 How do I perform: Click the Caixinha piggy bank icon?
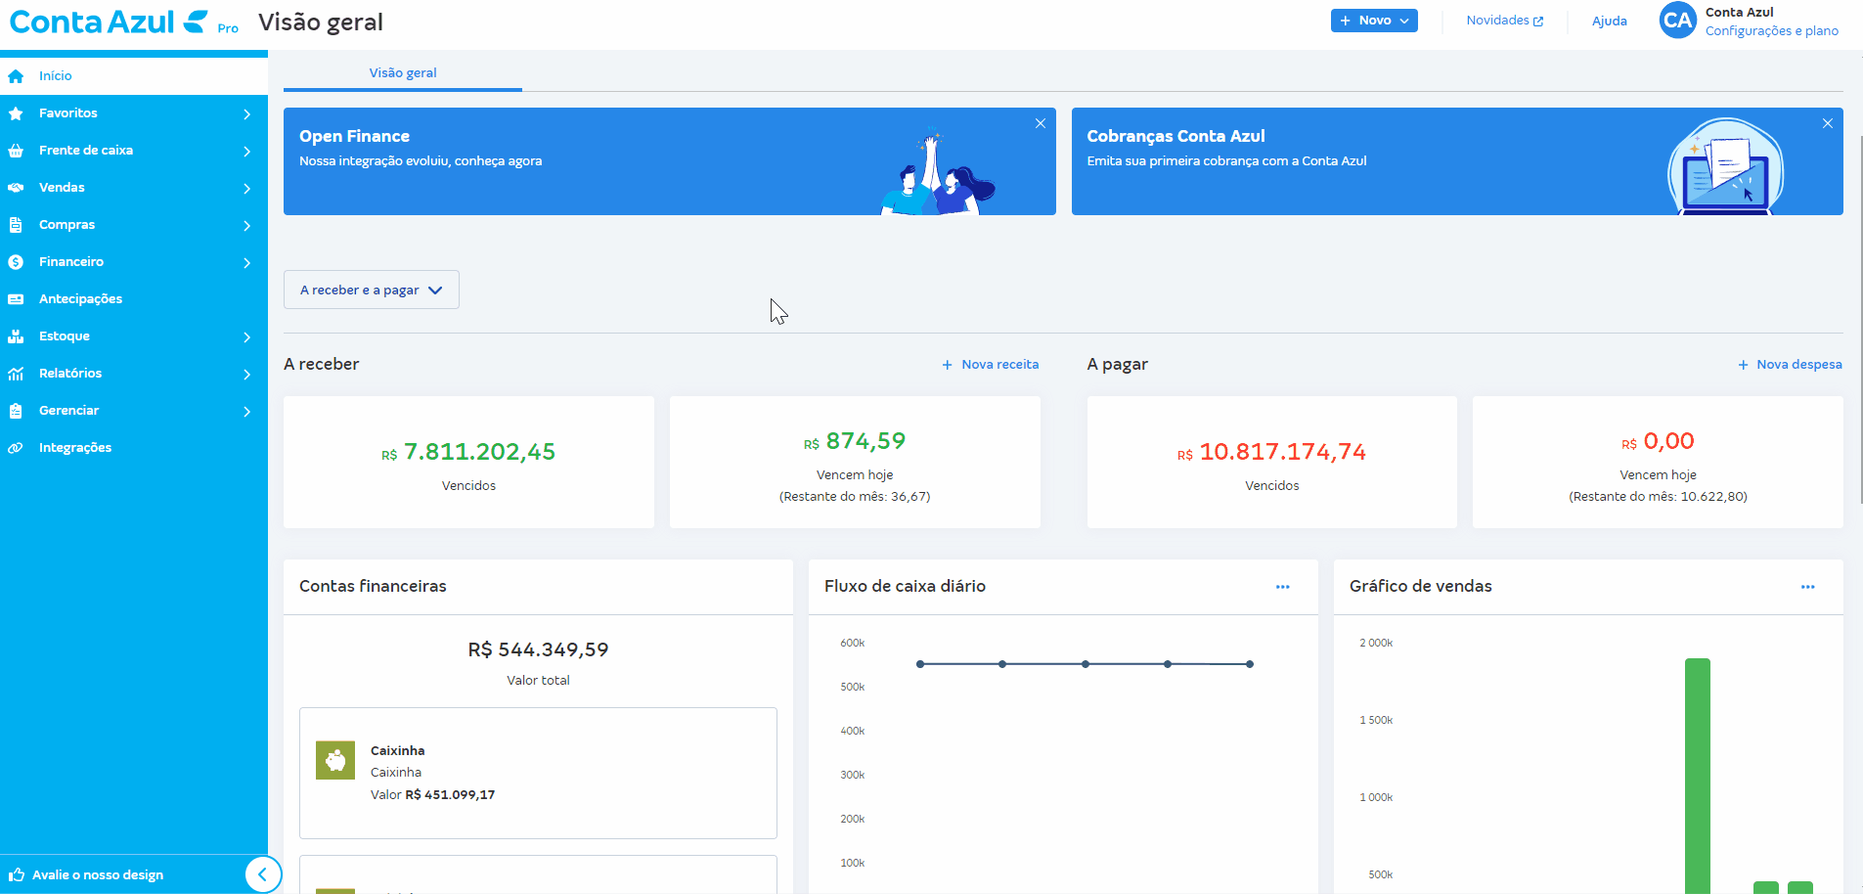pyautogui.click(x=335, y=760)
